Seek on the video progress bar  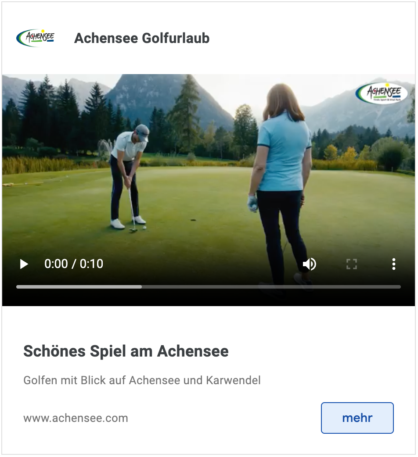click(208, 287)
